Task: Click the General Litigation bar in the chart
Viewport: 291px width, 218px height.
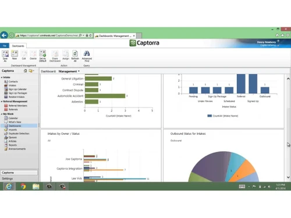Action: click(x=98, y=78)
